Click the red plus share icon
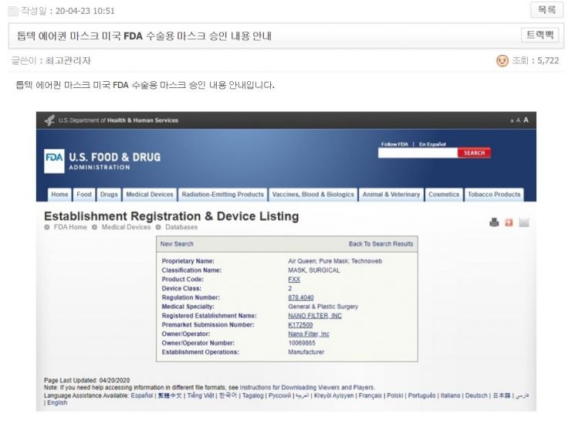 coord(509,223)
